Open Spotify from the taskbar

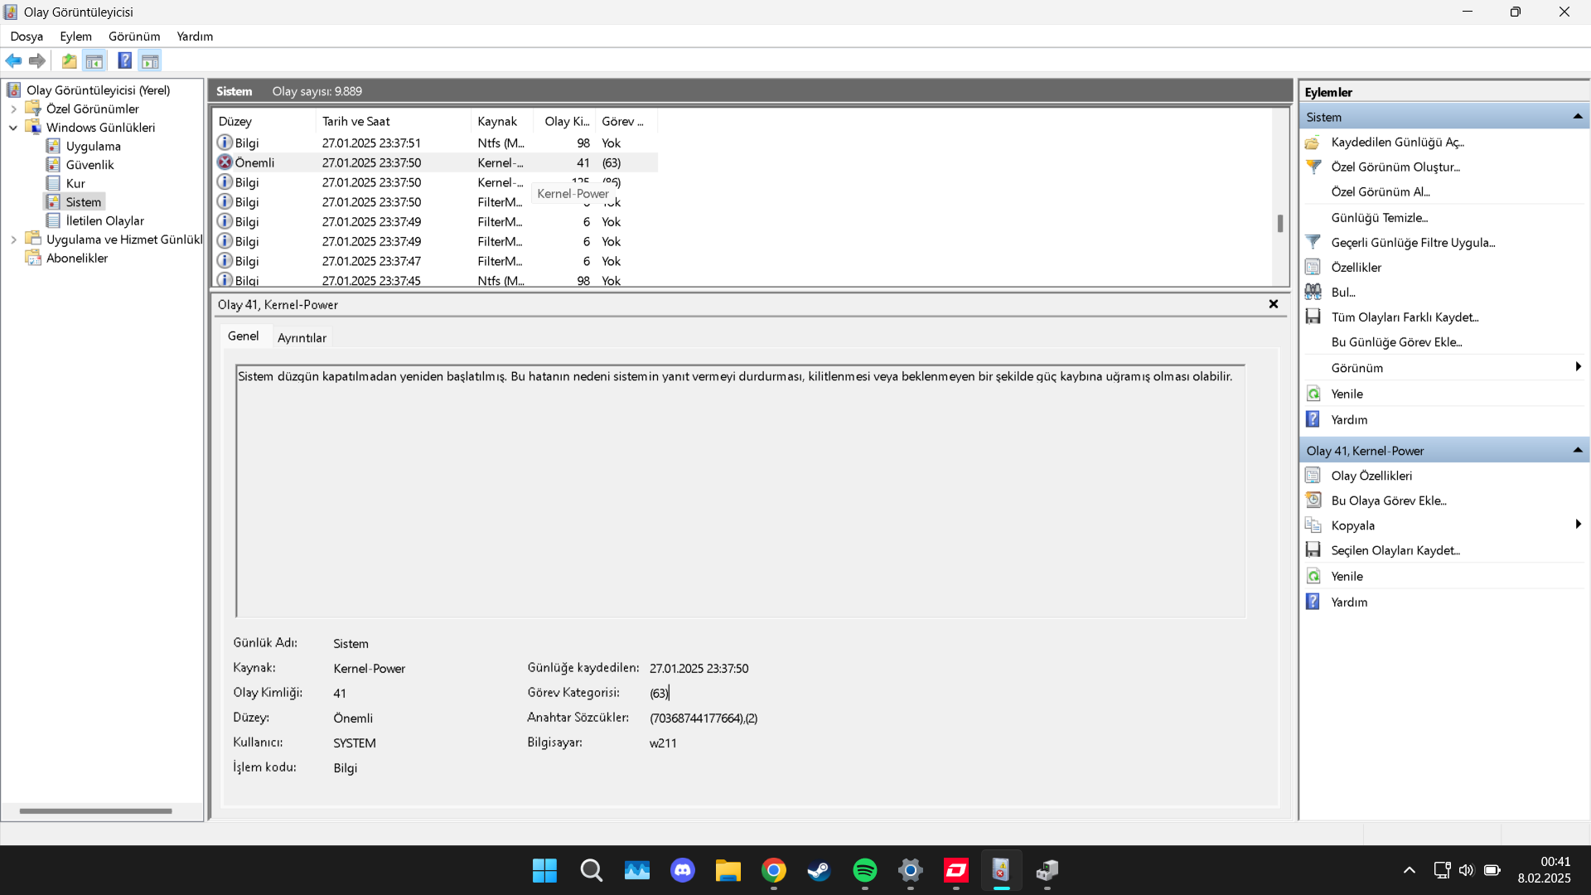864,870
